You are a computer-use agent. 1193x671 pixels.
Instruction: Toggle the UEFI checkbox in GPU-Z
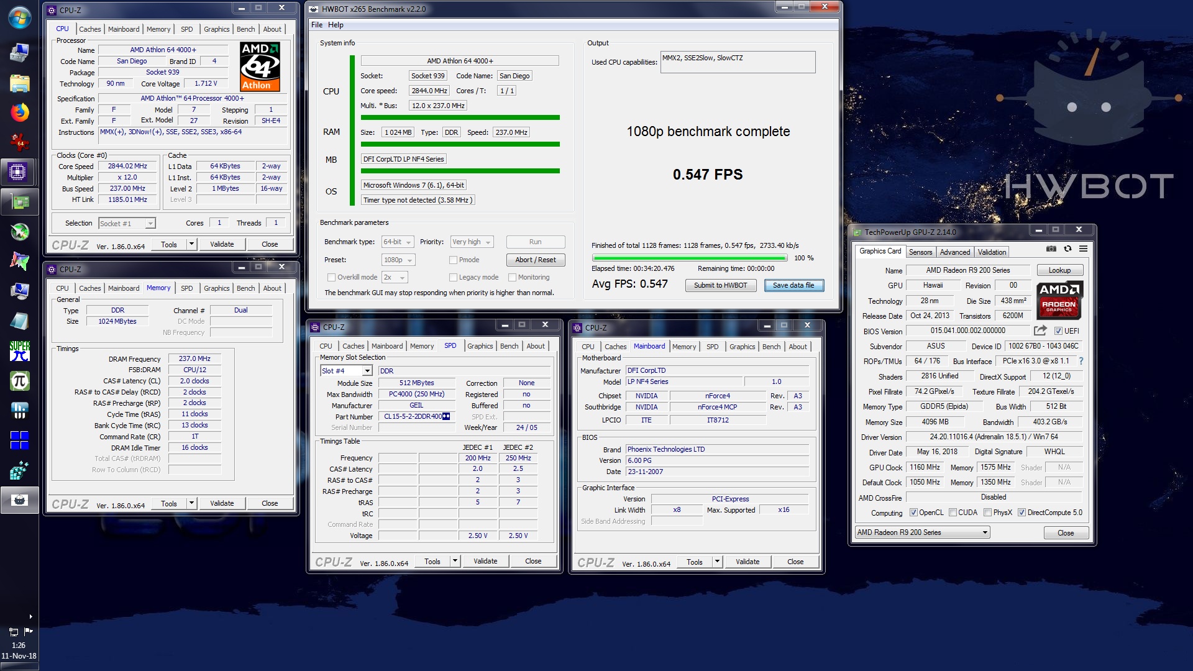pyautogui.click(x=1058, y=331)
